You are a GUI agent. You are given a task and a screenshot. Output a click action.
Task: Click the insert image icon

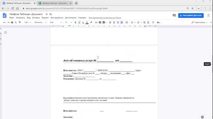click(x=104, y=22)
